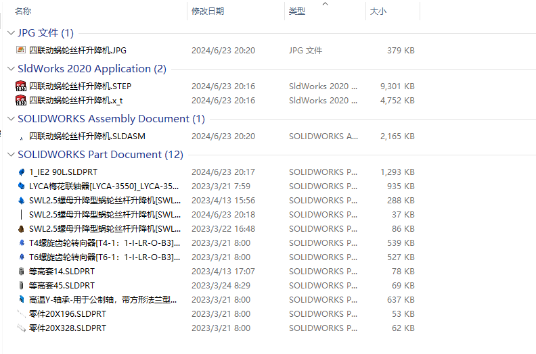Viewport: 536px width, 354px height.
Task: Click the 高温Y-轴承 part icon
Action: (21, 299)
